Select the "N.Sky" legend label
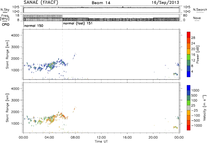 pyautogui.click(x=5, y=10)
